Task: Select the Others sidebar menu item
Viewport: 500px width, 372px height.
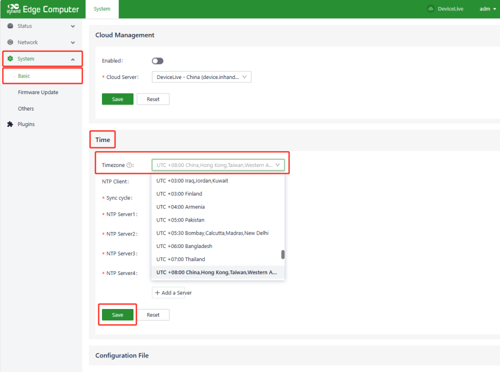Action: [x=26, y=108]
